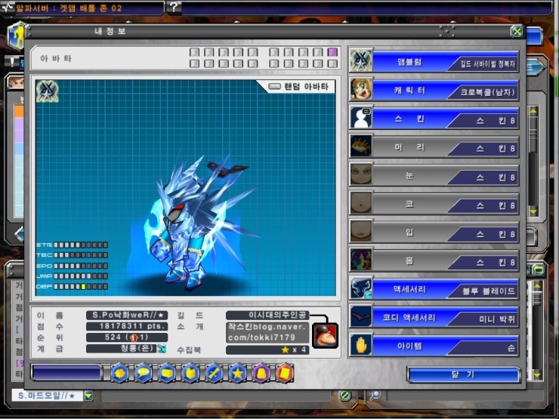
Task: Select the purple avatar slot square
Action: click(332, 52)
